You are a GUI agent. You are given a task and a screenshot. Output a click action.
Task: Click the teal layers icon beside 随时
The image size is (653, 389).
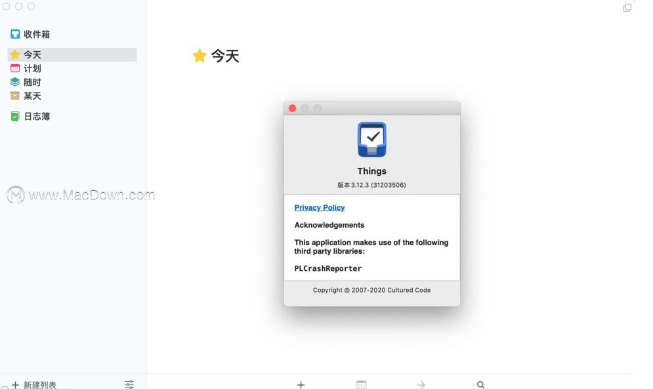15,82
